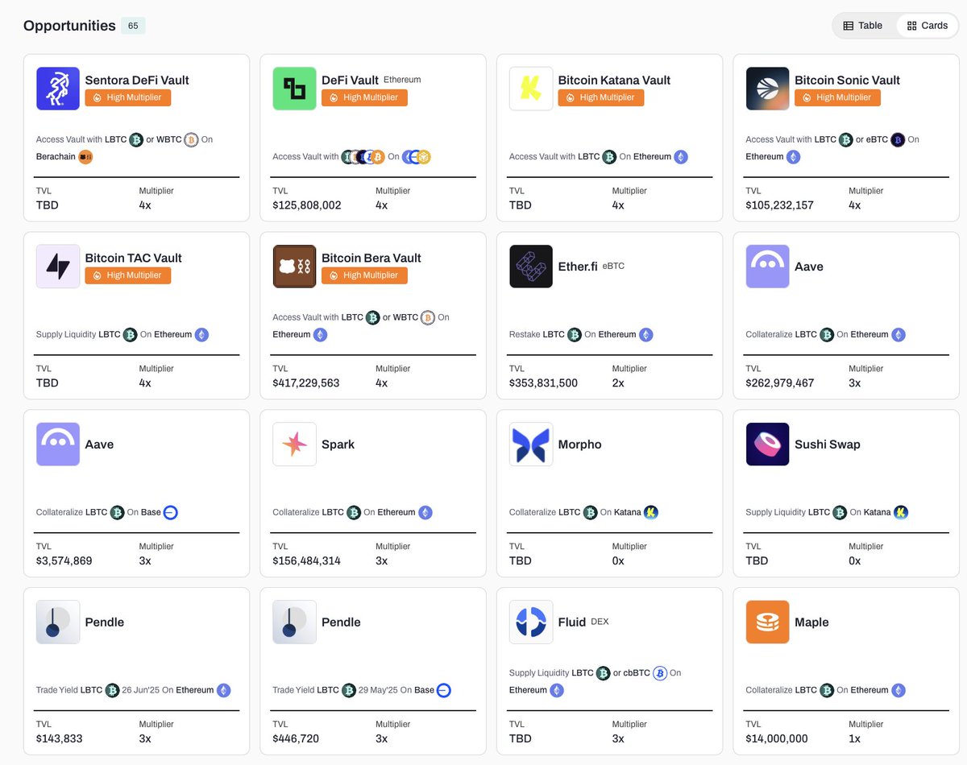This screenshot has width=967, height=765.
Task: Switch to Cards view
Action: [928, 26]
